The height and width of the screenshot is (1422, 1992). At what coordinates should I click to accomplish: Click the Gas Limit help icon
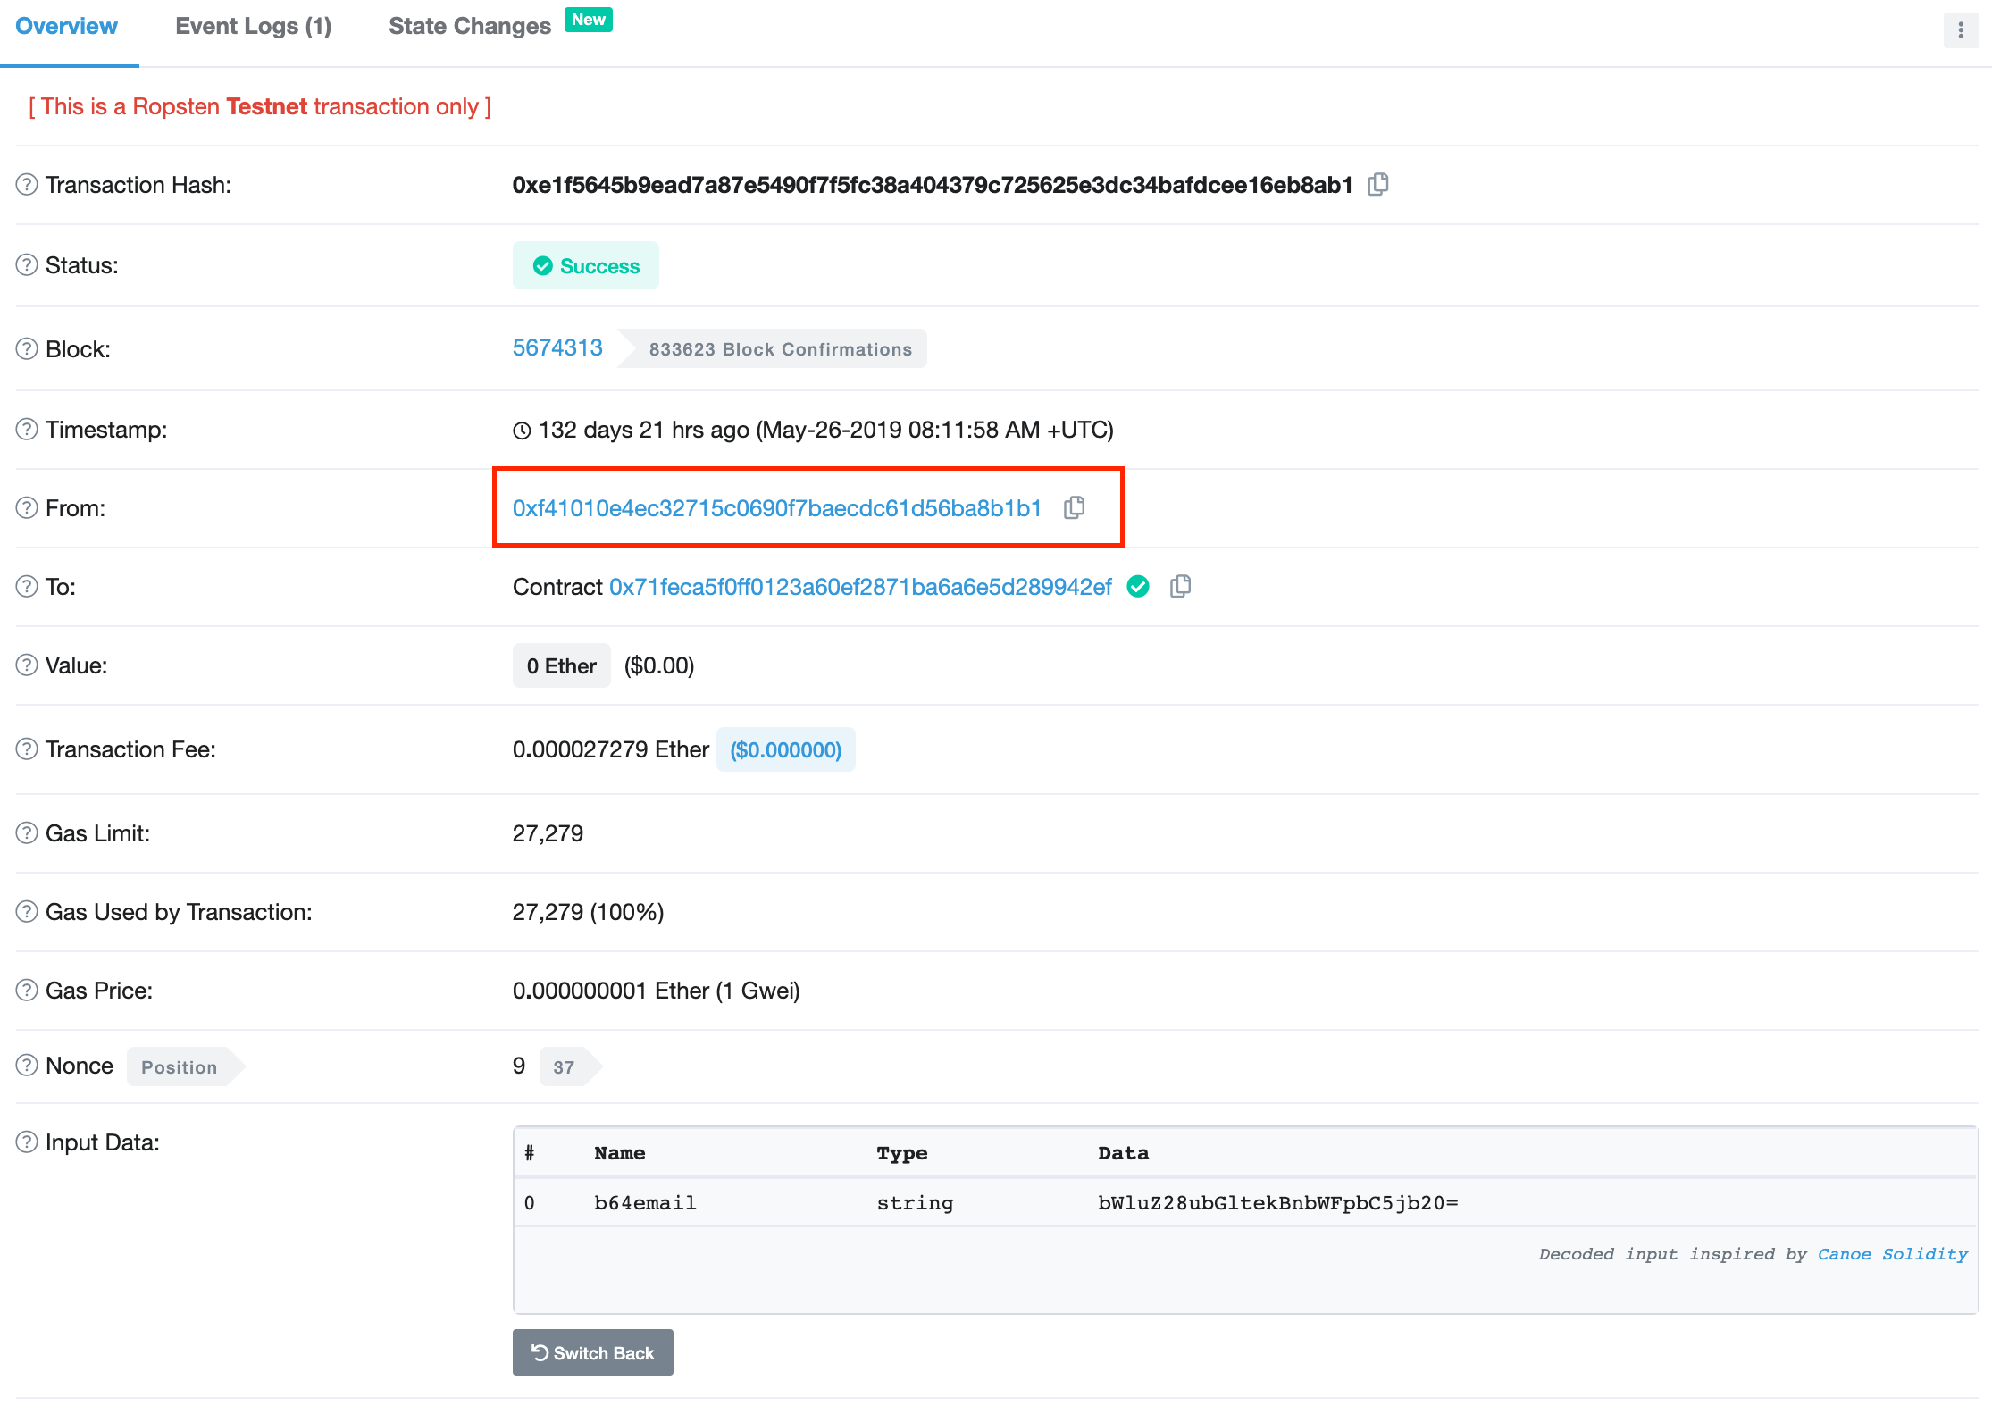[27, 833]
